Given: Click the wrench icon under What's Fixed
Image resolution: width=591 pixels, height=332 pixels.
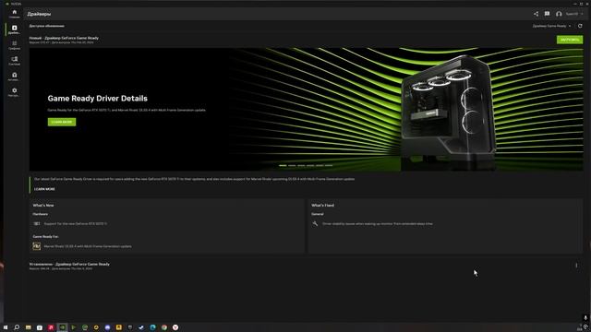Looking at the screenshot, I should (x=315, y=223).
